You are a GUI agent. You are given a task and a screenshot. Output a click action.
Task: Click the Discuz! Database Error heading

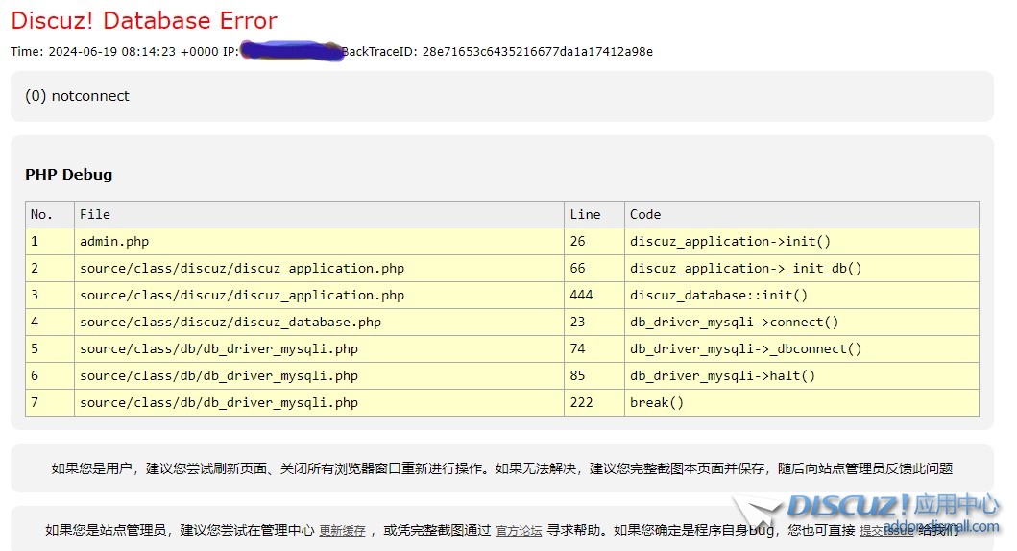point(144,20)
